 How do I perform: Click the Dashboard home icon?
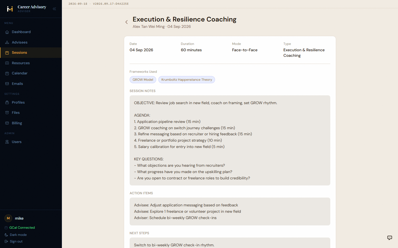(7, 32)
